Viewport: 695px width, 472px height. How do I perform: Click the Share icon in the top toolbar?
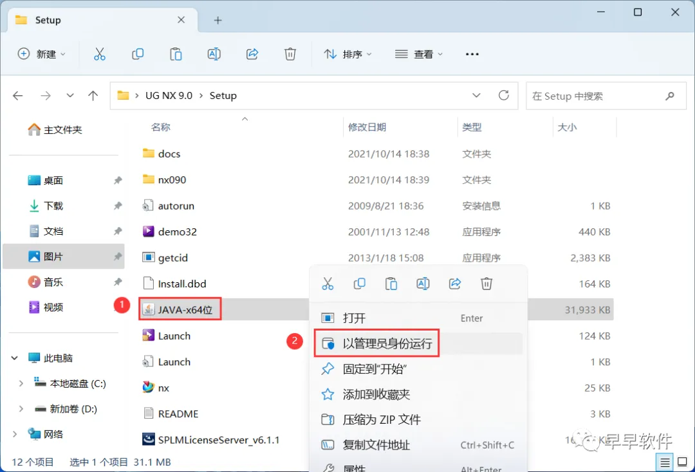pos(252,54)
